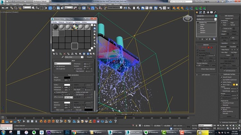The width and height of the screenshot is (241, 135).
Task: Click the Play animation button in Phoenix toolbar
Action: 24,121
